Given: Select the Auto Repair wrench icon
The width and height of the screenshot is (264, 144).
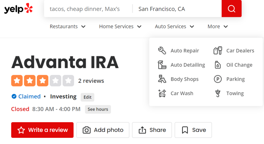Looking at the screenshot, I should (162, 50).
